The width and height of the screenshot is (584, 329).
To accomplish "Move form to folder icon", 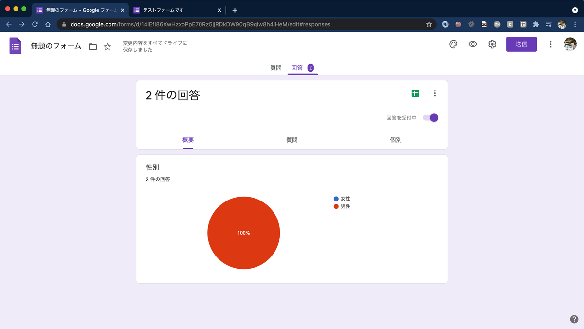I will [93, 47].
